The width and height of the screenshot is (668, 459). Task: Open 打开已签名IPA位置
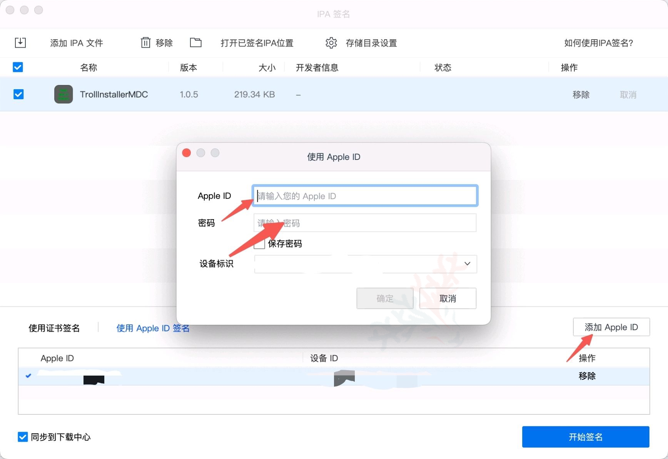coord(257,43)
